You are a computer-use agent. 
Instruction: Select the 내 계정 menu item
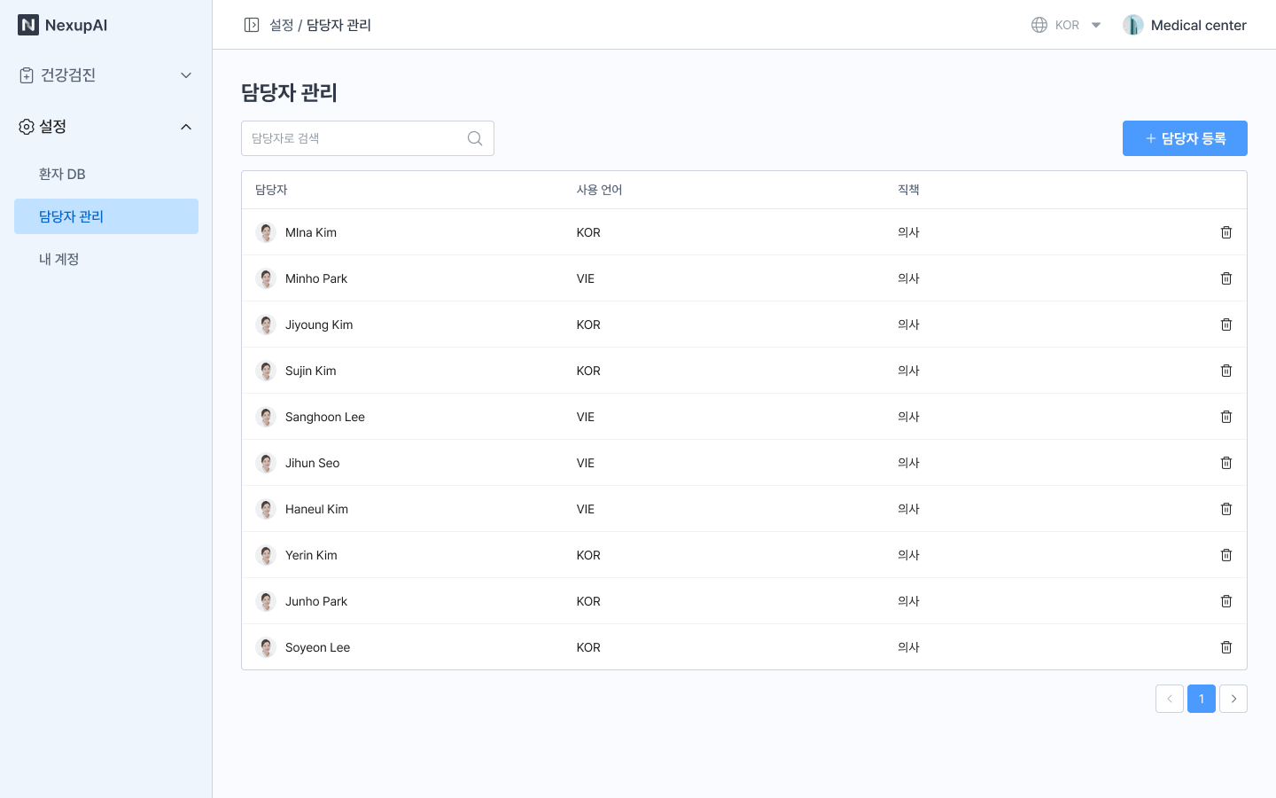(59, 259)
